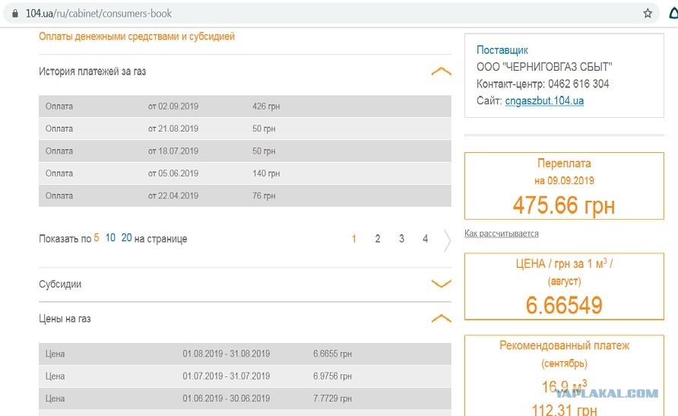Viewport: 678px width, 416px height.
Task: Go to payment history page 1
Action: click(x=353, y=239)
